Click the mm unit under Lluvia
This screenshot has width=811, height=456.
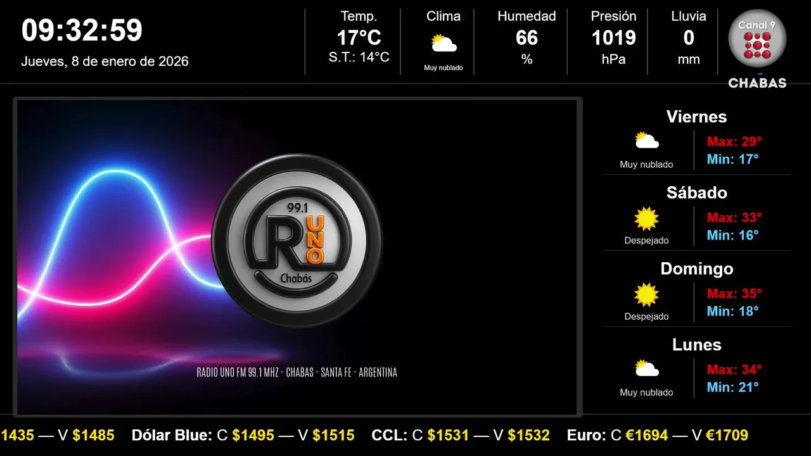(x=689, y=60)
